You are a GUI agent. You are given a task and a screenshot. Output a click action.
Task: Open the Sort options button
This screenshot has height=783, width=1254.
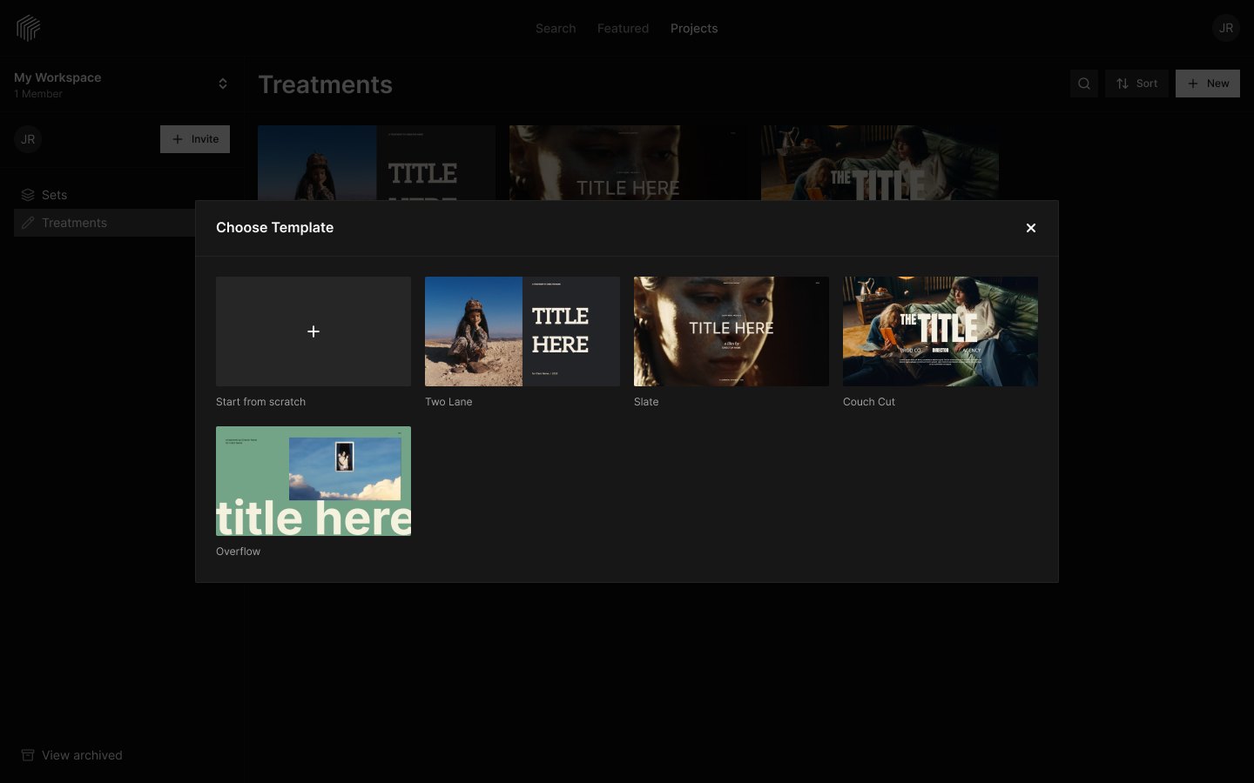[x=1137, y=84]
